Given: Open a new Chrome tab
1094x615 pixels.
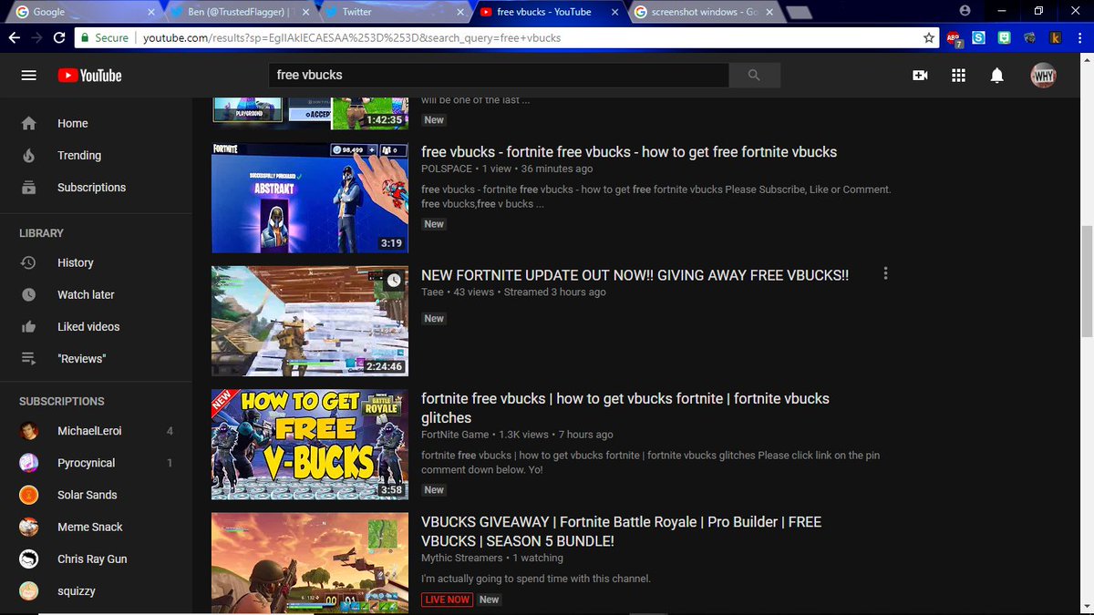Looking at the screenshot, I should (799, 12).
